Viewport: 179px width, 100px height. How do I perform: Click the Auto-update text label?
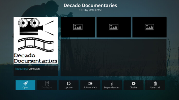90,87
